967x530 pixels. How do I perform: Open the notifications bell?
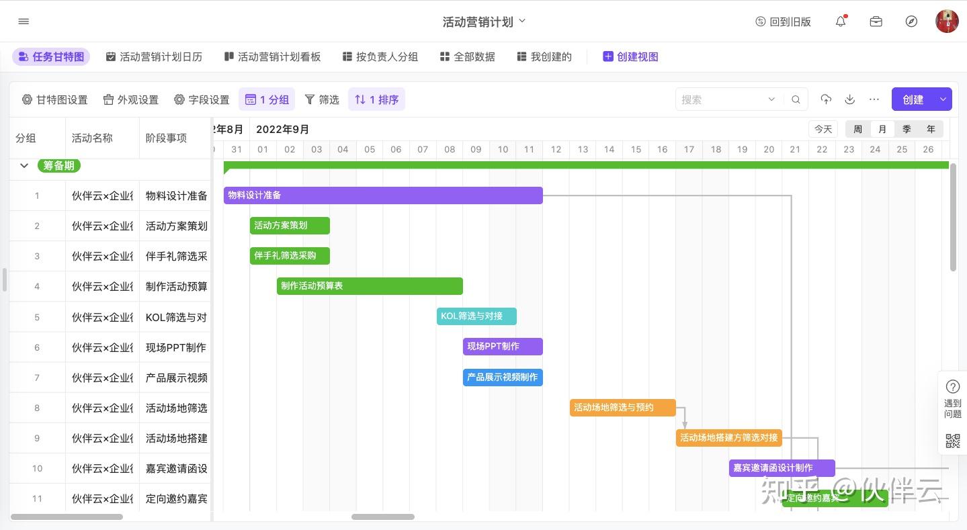coord(841,21)
